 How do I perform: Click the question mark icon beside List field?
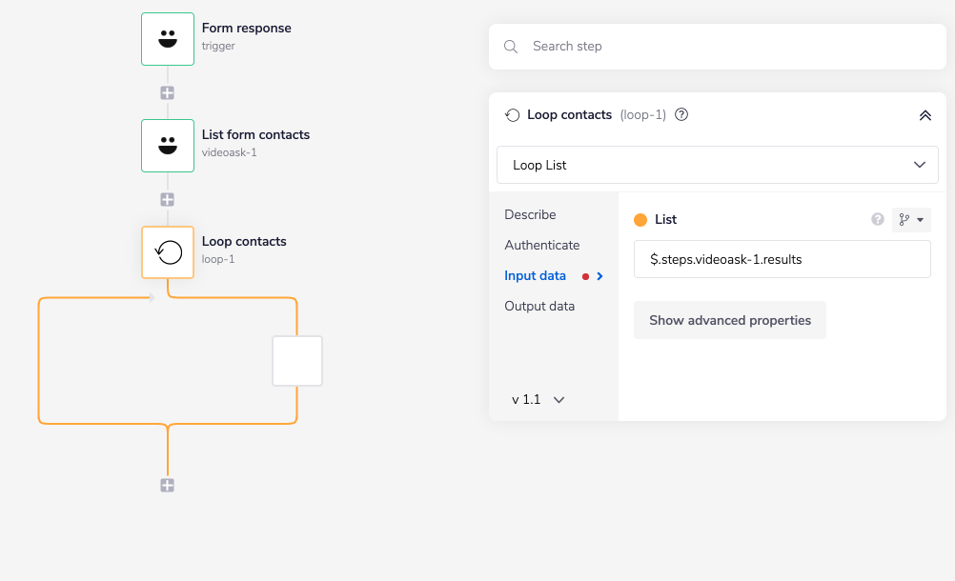[x=877, y=219]
